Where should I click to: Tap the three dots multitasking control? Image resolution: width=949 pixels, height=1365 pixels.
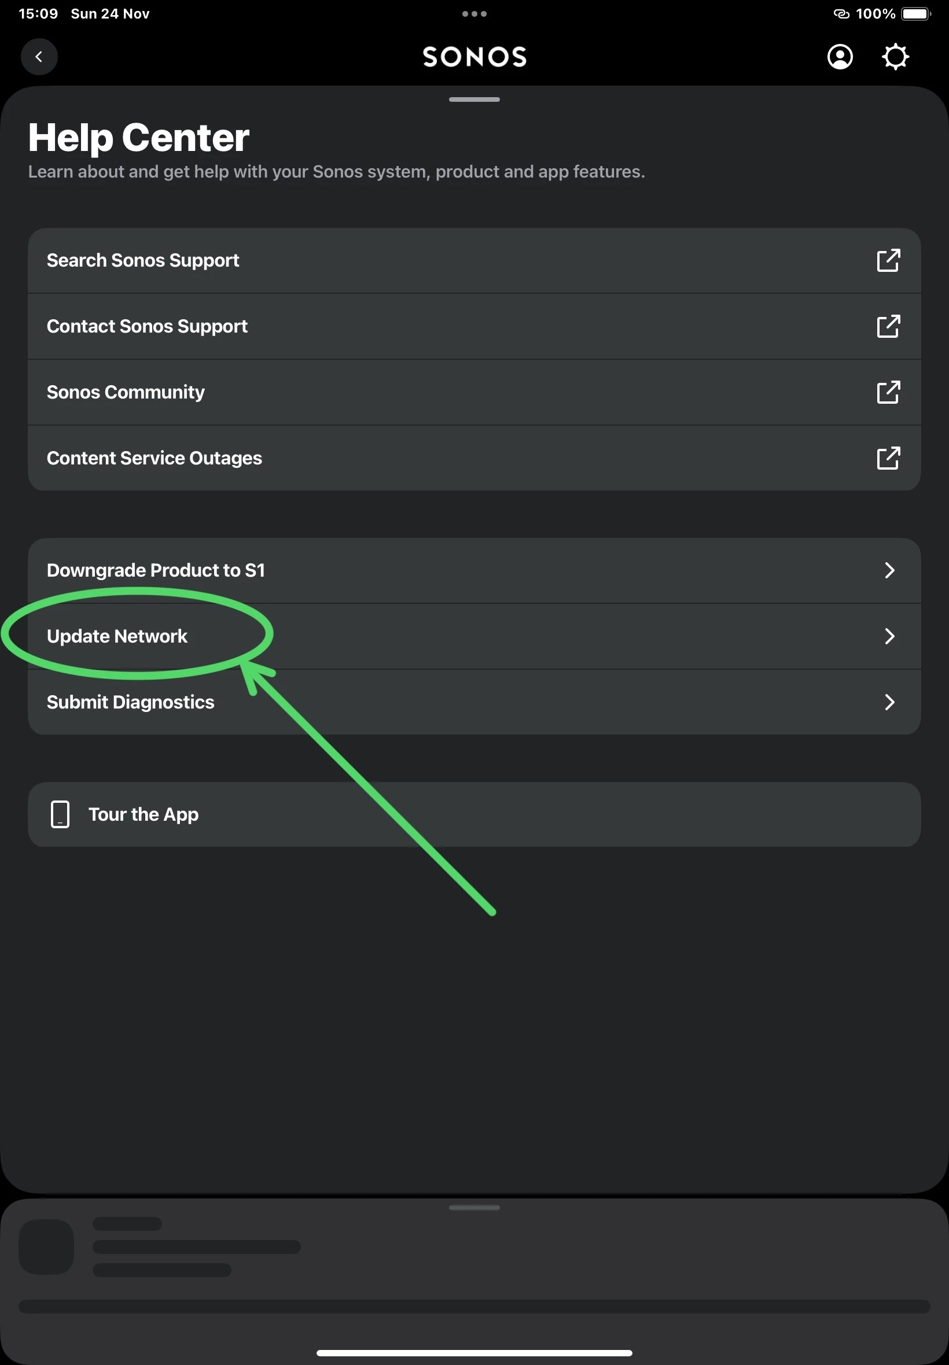coord(474,14)
